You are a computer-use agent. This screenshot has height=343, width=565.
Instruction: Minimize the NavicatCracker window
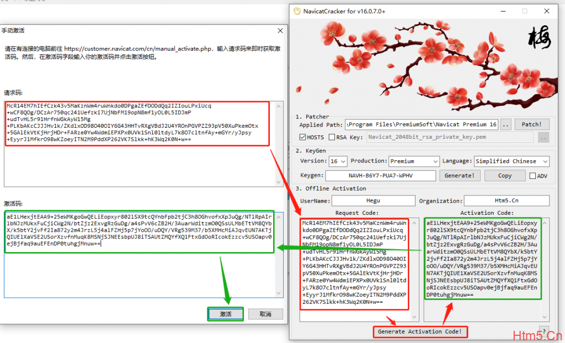click(x=503, y=11)
